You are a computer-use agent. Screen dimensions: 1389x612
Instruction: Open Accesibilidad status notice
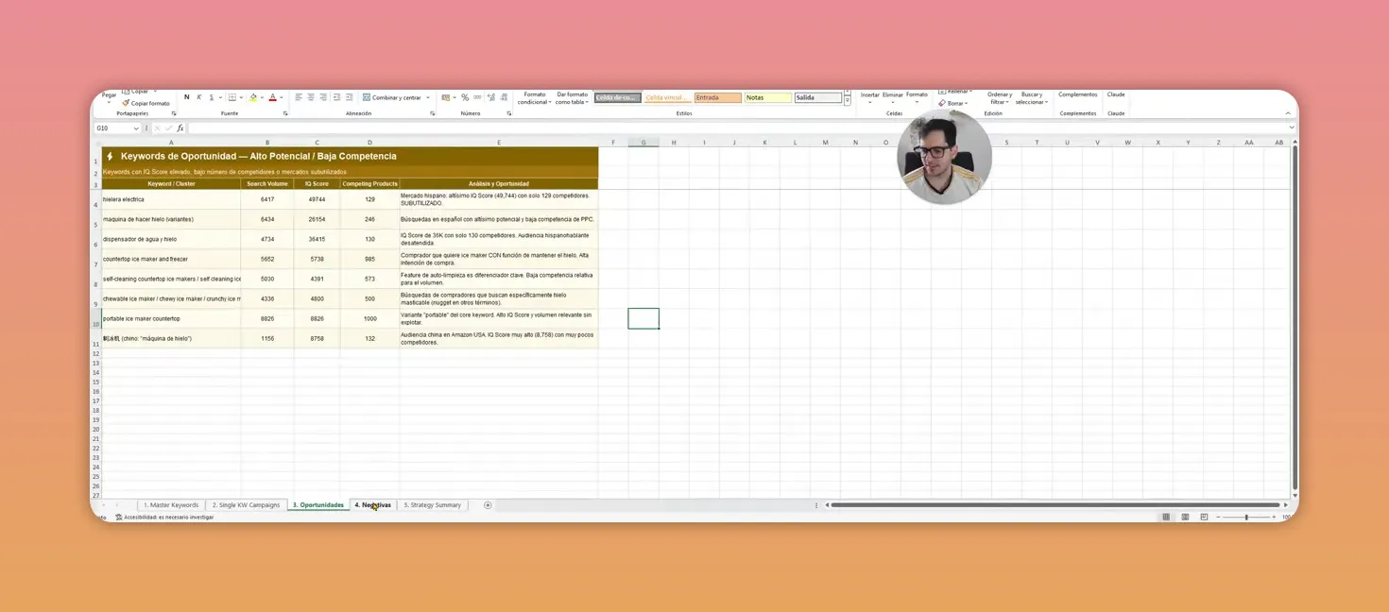coord(164,518)
